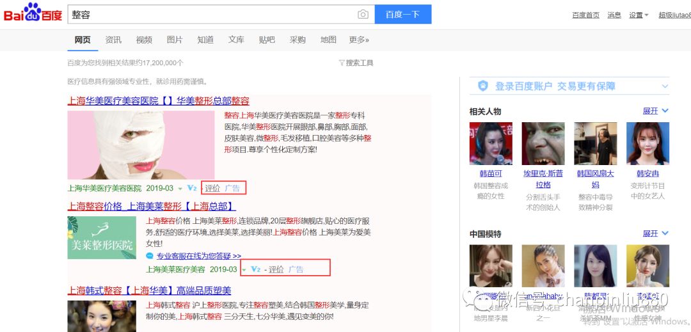The width and height of the screenshot is (691, 332).
Task: Open result 上海韩式整容【上海华美】高端品质塑美
Action: [149, 290]
